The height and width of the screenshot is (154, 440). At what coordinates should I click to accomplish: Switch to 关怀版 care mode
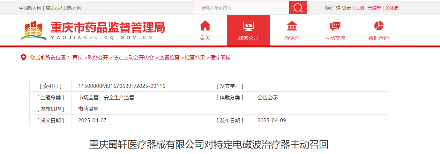(392, 8)
